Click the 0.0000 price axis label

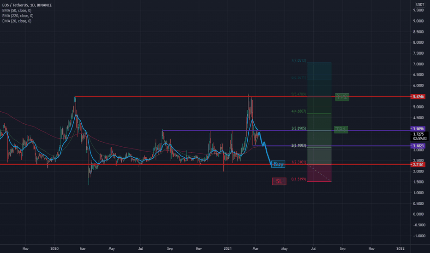click(418, 214)
